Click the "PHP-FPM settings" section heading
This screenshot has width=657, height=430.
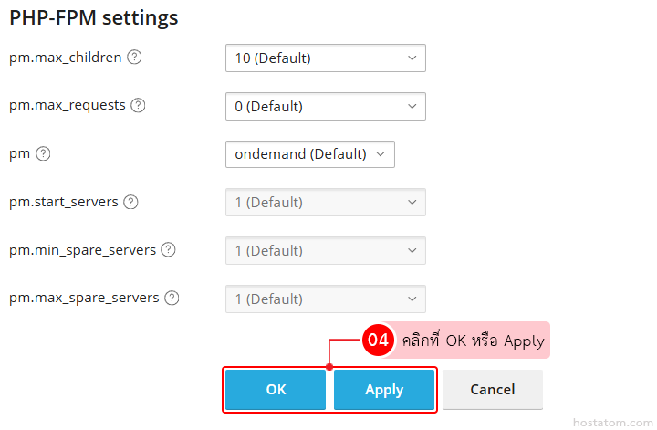click(94, 17)
